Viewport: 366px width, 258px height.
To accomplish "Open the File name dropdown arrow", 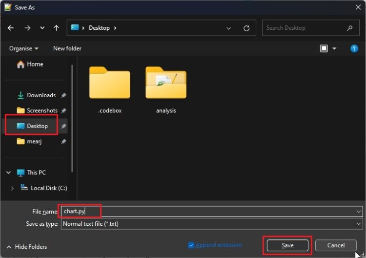I will pyautogui.click(x=359, y=212).
